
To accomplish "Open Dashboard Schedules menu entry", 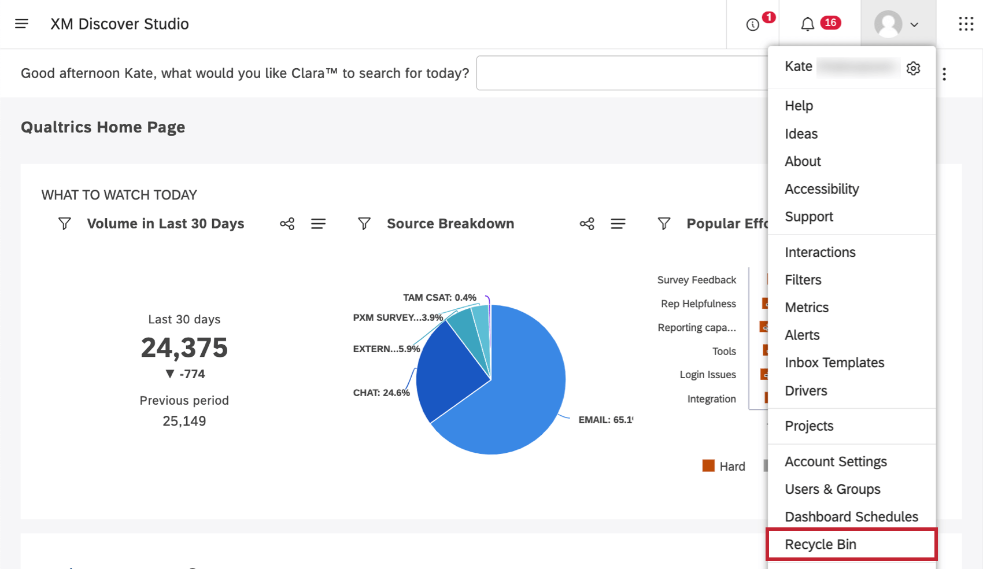I will click(852, 517).
